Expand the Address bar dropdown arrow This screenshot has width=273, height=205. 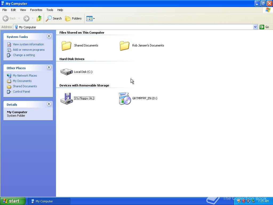click(255, 27)
